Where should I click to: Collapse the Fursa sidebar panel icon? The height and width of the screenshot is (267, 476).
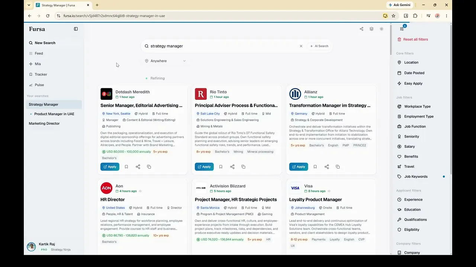coord(76,29)
